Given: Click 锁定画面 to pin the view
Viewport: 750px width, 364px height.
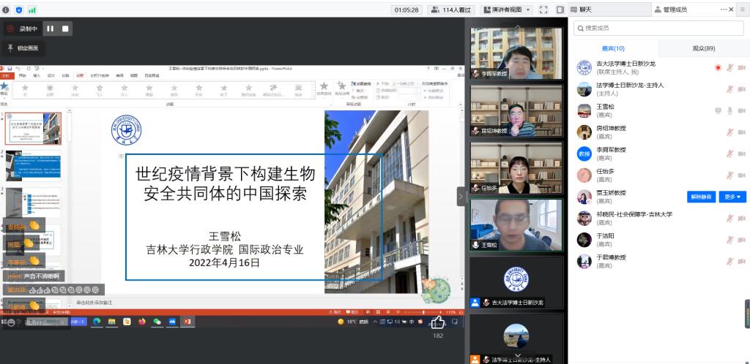Looking at the screenshot, I should [25, 48].
